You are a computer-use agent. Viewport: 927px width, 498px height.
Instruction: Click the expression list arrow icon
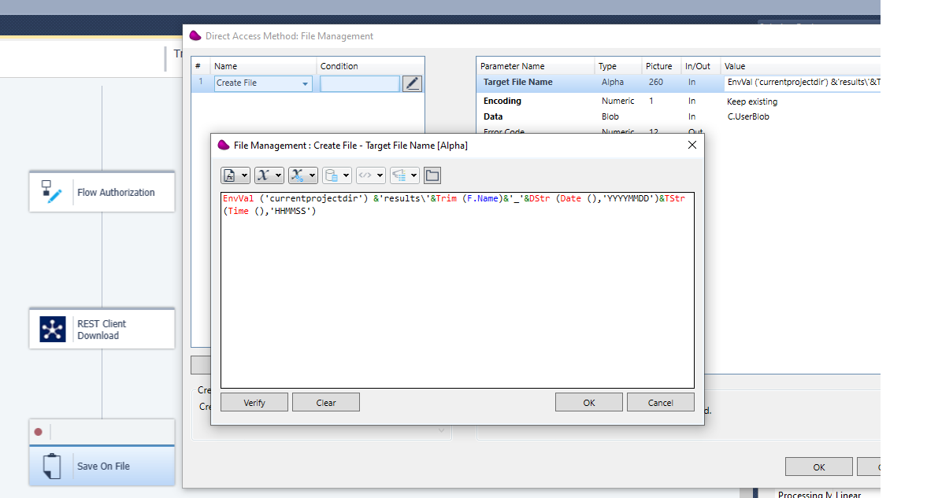(x=399, y=175)
